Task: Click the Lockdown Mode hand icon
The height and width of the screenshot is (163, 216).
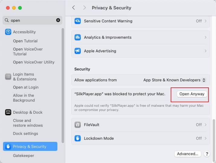Action: coord(78,138)
